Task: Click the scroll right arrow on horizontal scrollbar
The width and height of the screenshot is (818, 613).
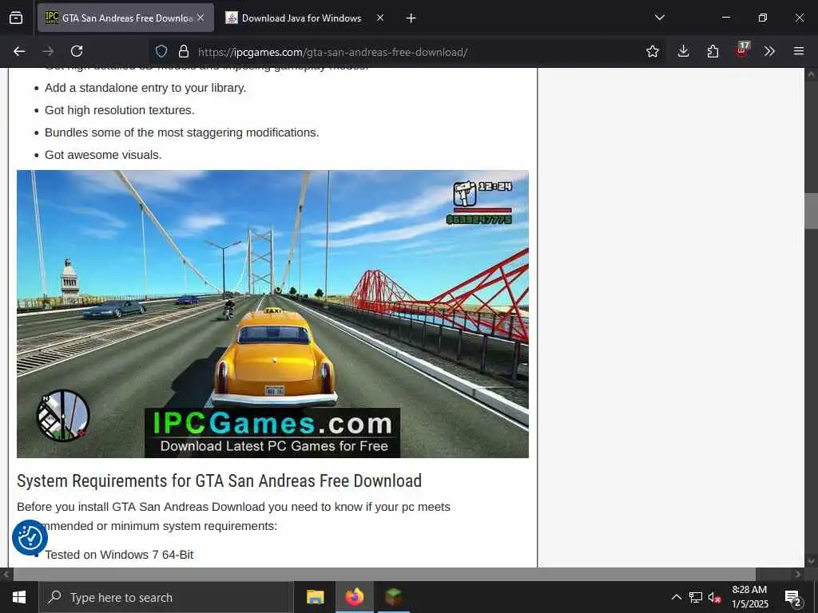Action: (x=798, y=574)
